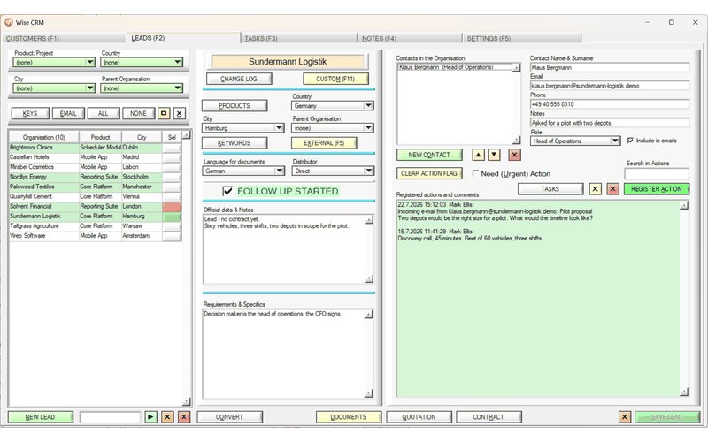The width and height of the screenshot is (708, 442).
Task: Toggle the Include in emails checkbox
Action: point(630,141)
